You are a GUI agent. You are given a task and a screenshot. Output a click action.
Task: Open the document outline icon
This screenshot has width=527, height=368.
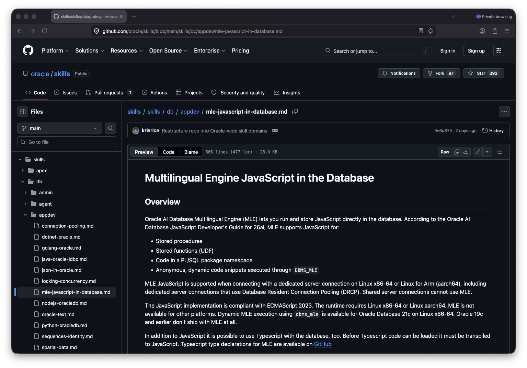[x=499, y=152]
